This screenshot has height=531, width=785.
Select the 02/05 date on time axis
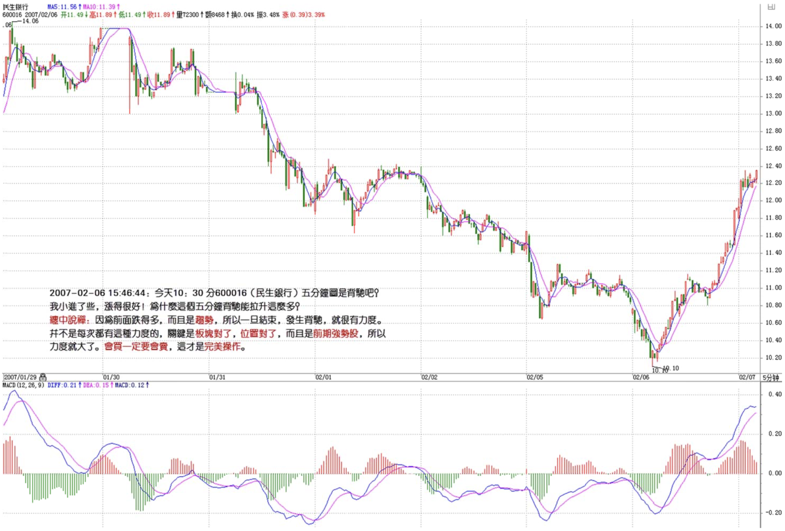point(535,377)
